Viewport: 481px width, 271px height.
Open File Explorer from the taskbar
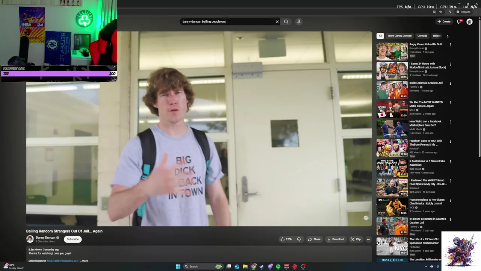click(x=245, y=266)
